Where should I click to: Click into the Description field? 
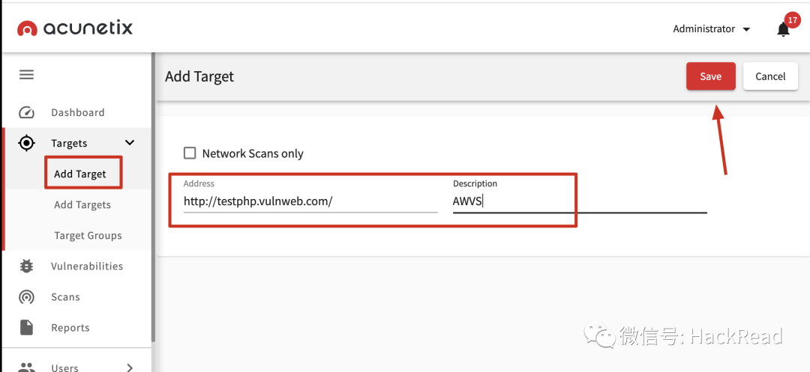(x=579, y=201)
